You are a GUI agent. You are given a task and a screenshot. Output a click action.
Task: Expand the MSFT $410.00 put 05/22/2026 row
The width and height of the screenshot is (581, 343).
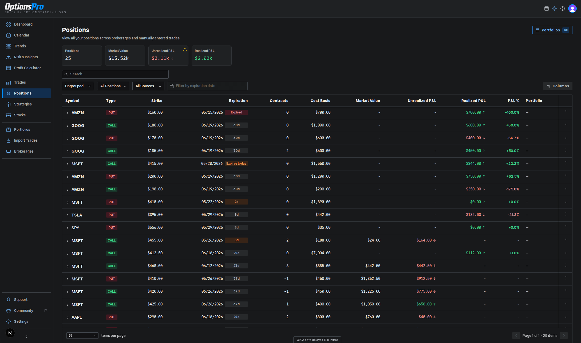(68, 203)
